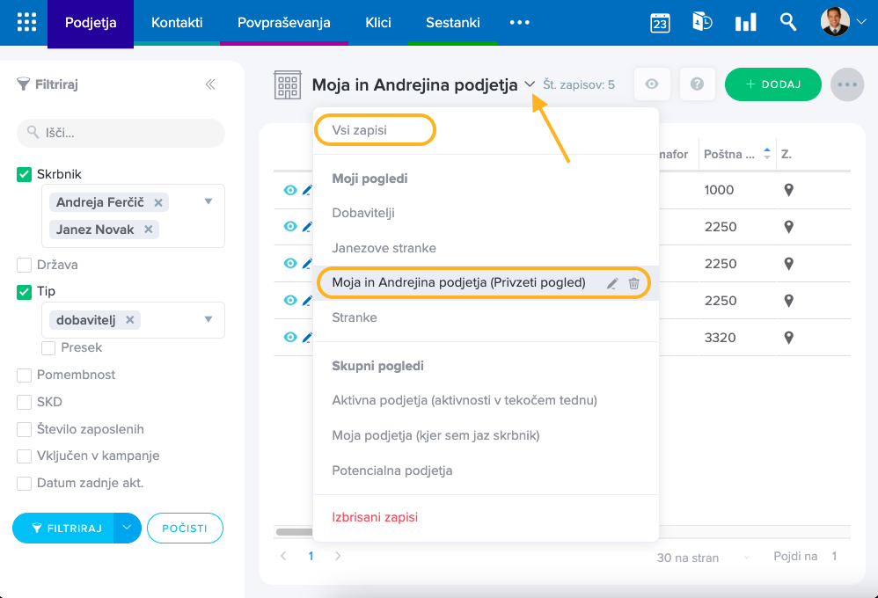Expand the Tip dropdown with dobavitelj

[209, 319]
